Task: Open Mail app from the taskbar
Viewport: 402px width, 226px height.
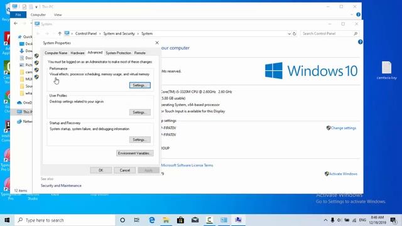Action: pos(195,220)
